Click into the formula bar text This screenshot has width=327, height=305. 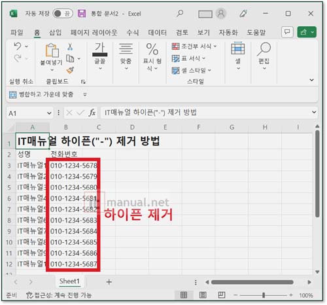point(205,113)
